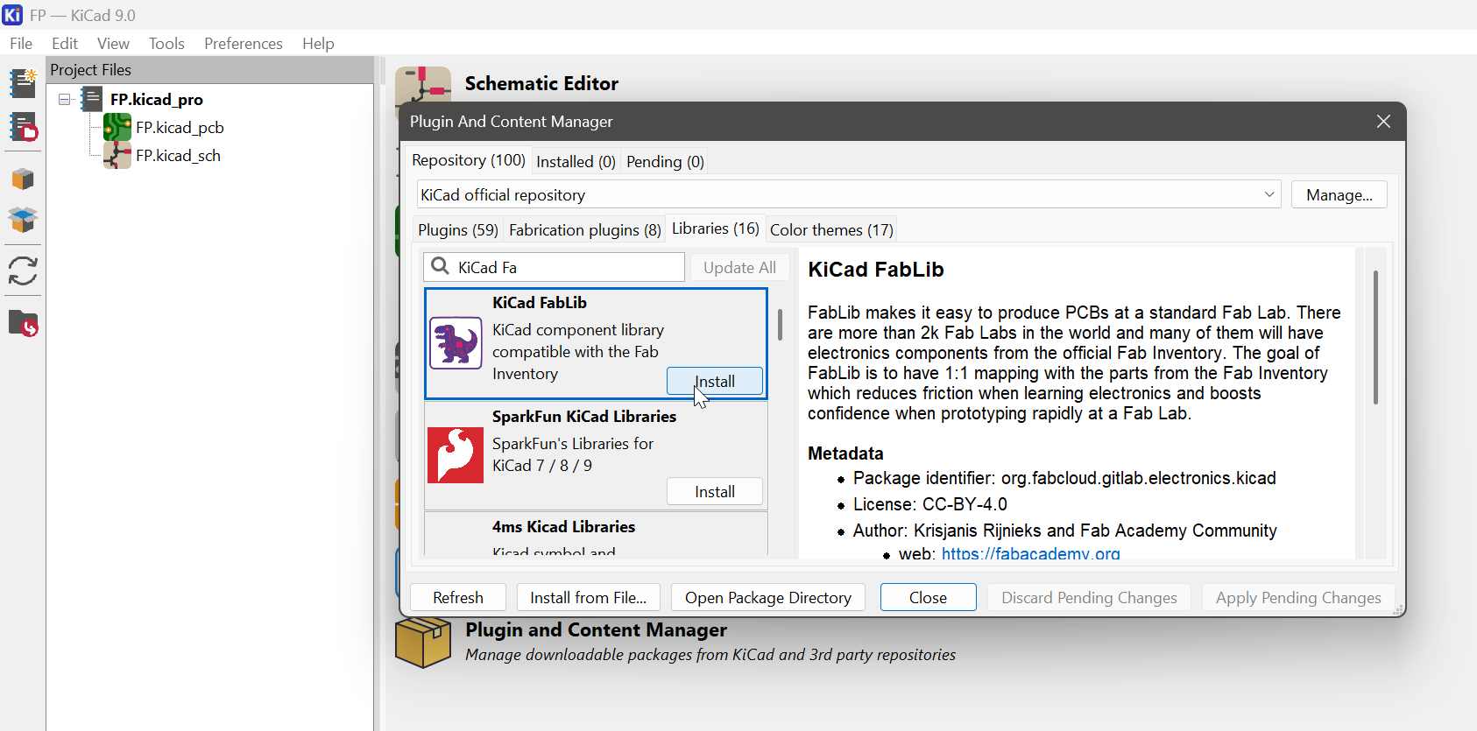This screenshot has height=731, width=1477.
Task: Click the library search field
Action: [x=566, y=268]
